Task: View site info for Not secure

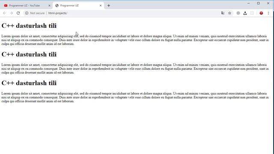Action: point(27,13)
